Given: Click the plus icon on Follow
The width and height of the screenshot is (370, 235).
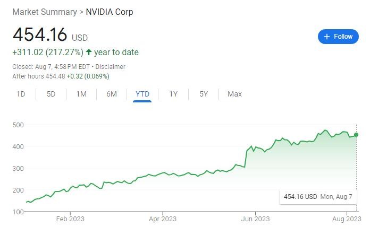Looking at the screenshot, I should point(327,37).
